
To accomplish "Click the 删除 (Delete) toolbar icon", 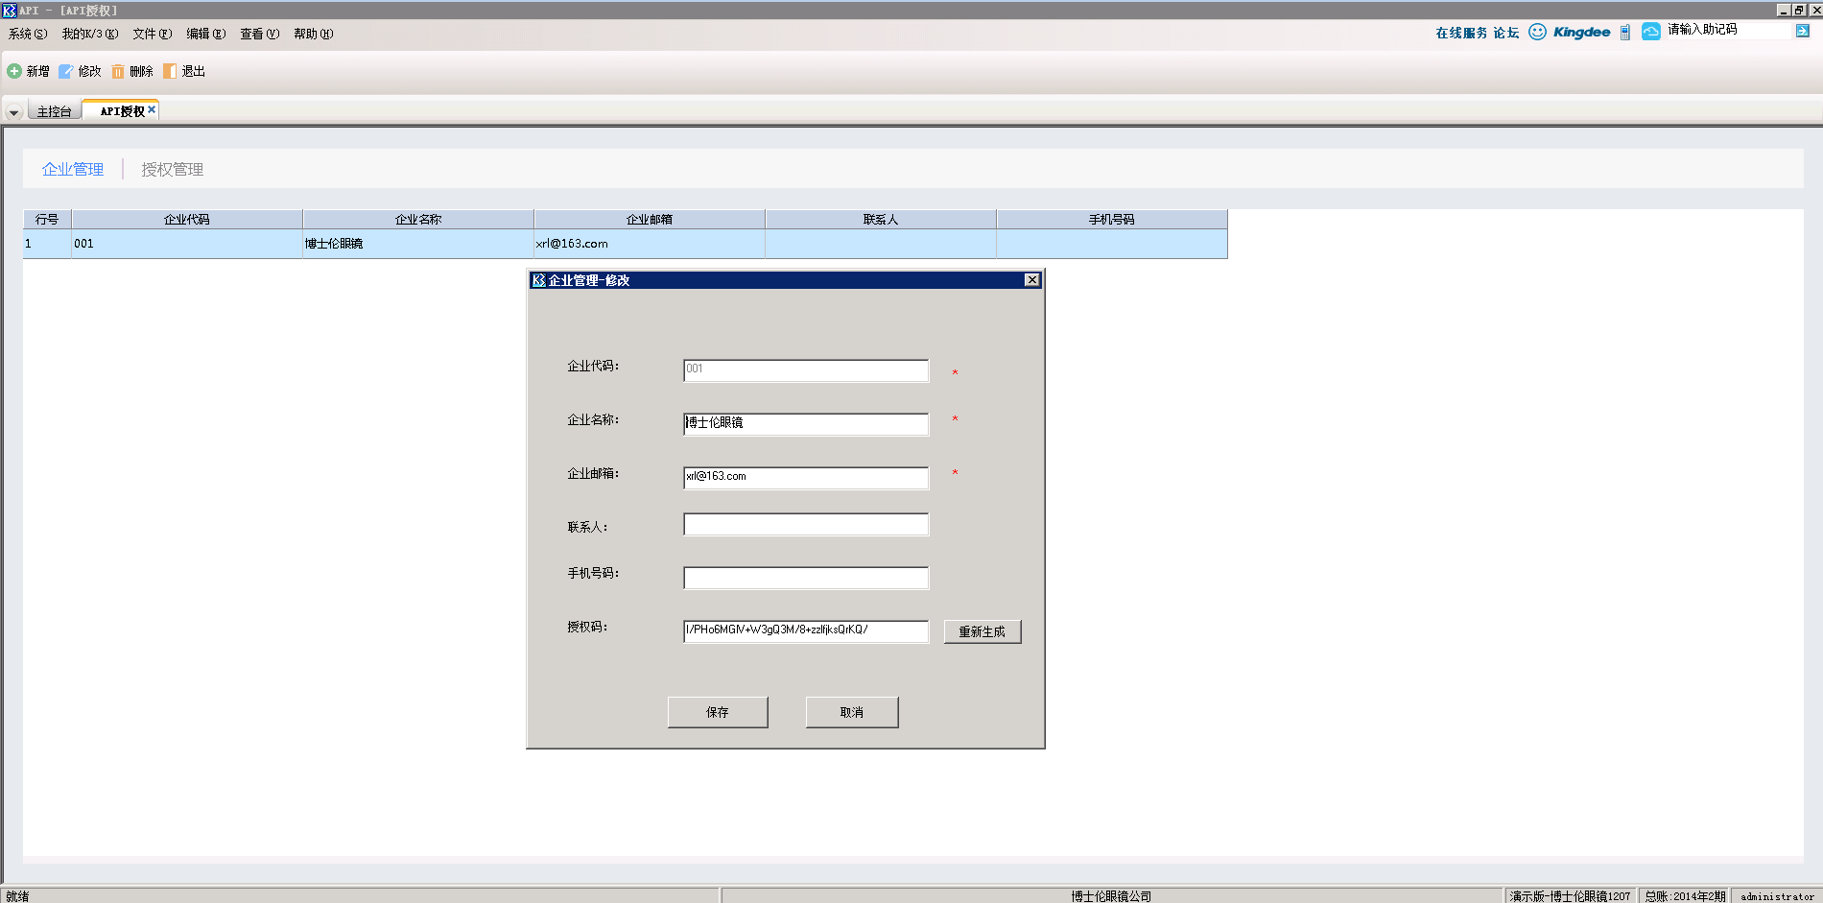I will coord(118,71).
